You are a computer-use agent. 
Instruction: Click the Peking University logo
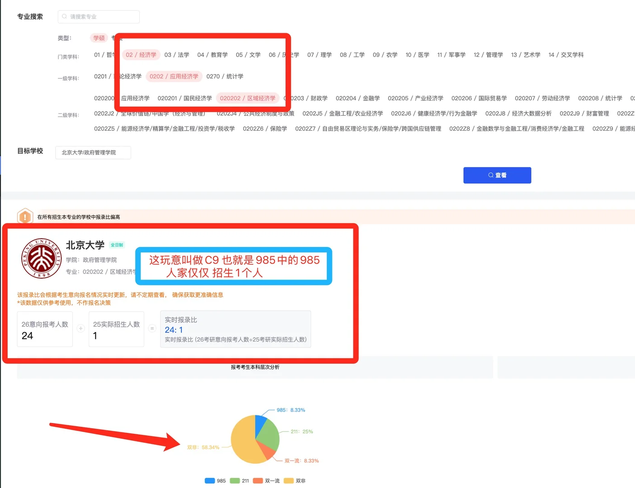click(x=41, y=258)
